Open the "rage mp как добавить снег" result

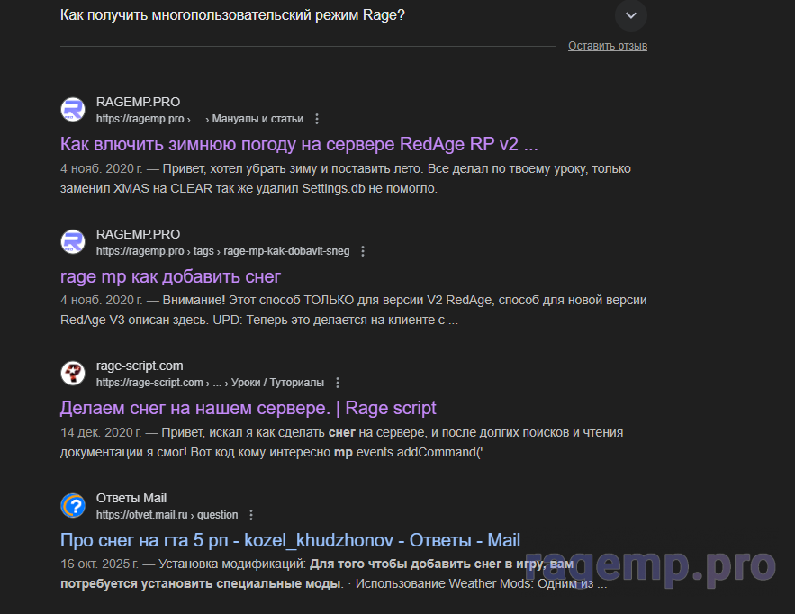click(170, 276)
